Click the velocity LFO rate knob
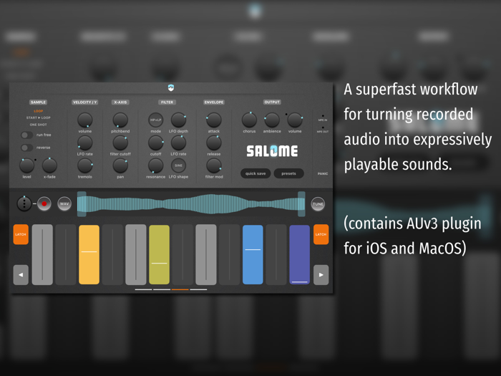 (x=85, y=143)
